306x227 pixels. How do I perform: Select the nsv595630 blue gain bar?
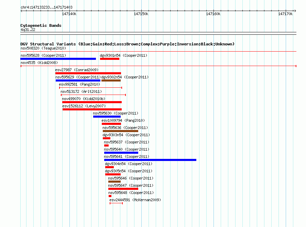[x=107, y=117]
